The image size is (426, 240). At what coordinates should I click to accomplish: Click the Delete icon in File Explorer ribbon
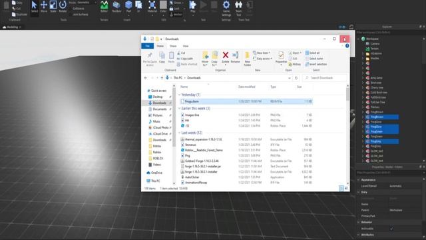pos(225,57)
